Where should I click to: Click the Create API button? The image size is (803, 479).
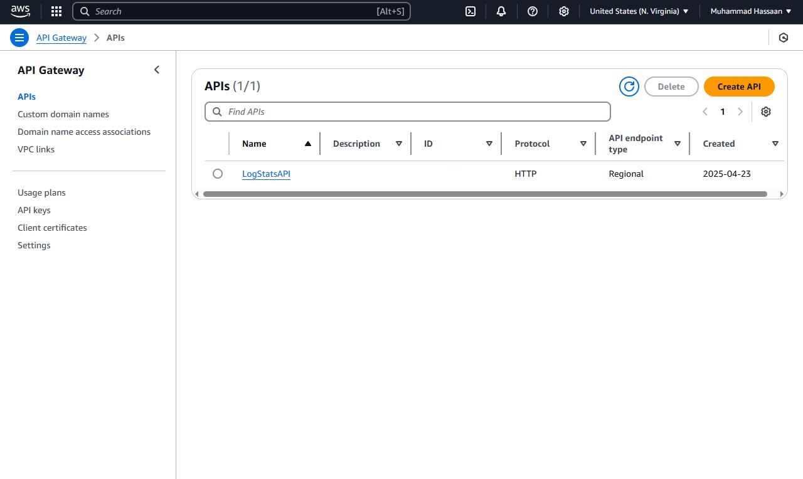739,87
